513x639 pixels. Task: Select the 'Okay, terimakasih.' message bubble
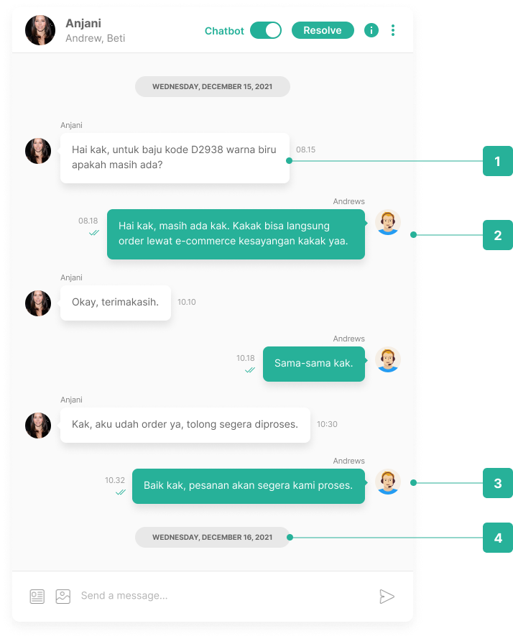click(x=115, y=303)
